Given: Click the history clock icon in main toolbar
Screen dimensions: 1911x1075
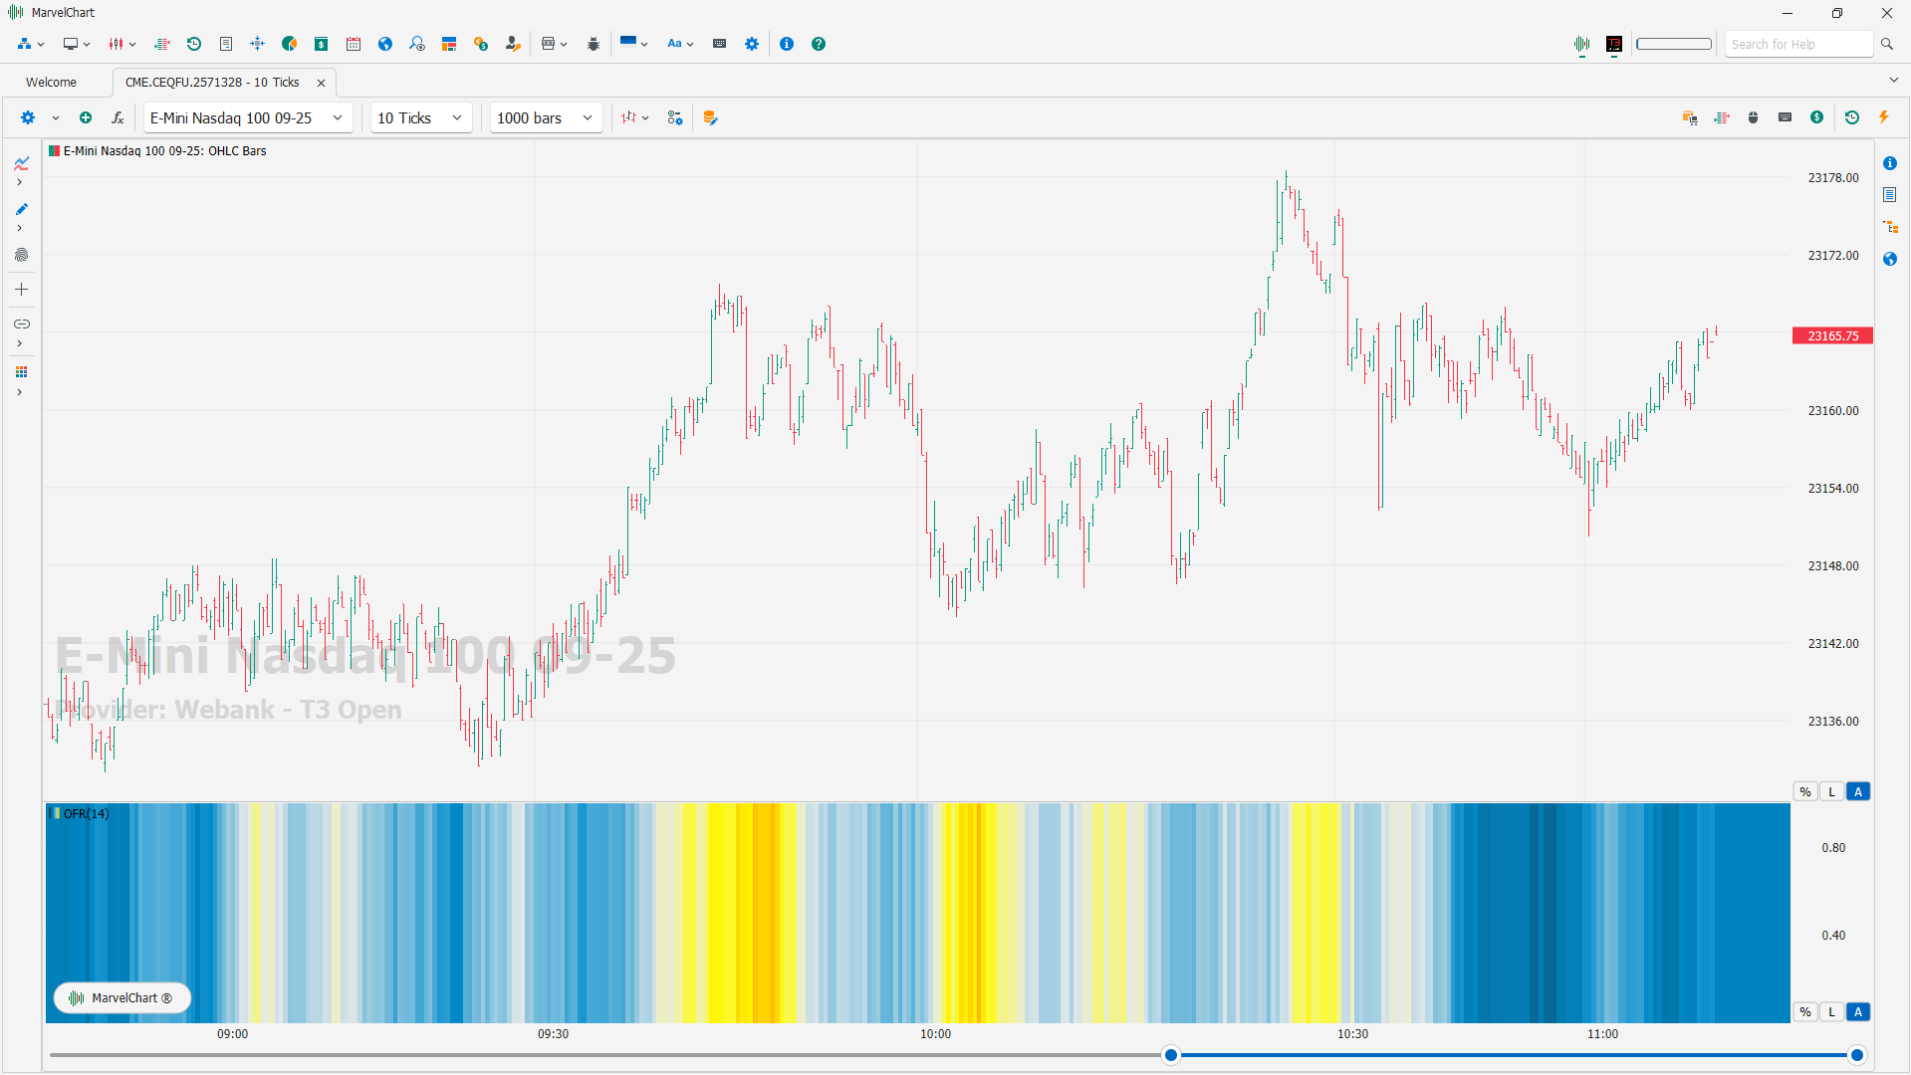Looking at the screenshot, I should 194,44.
